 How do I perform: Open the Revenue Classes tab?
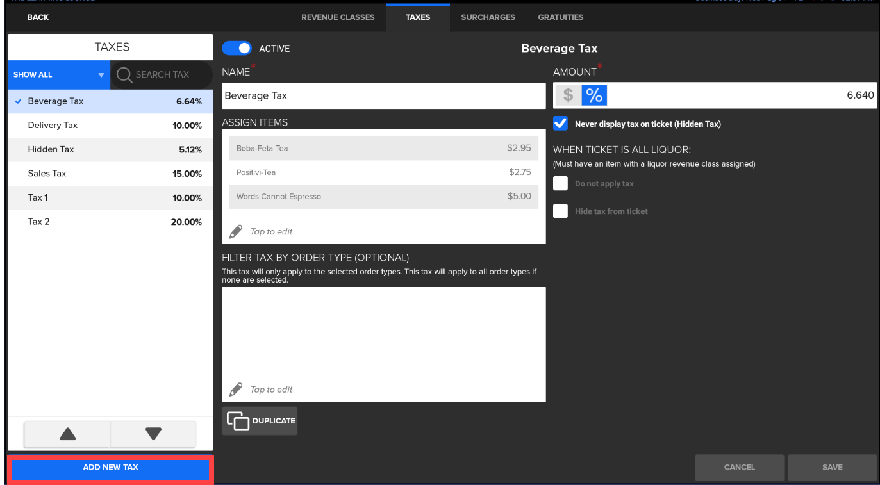pyautogui.click(x=338, y=17)
